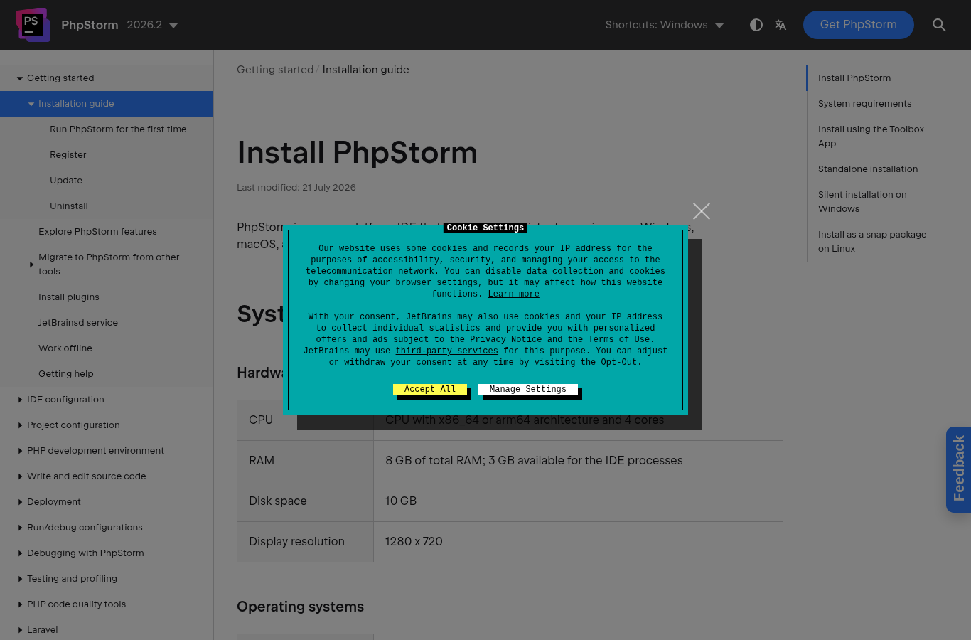Jump to Standalone installation section

coord(868,169)
